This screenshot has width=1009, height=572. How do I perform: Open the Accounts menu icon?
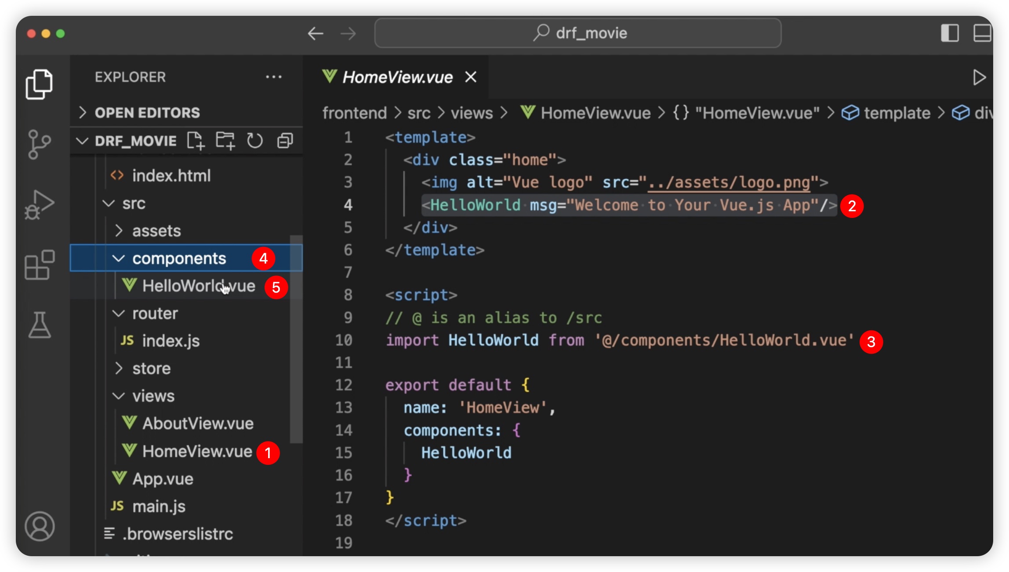coord(40,526)
